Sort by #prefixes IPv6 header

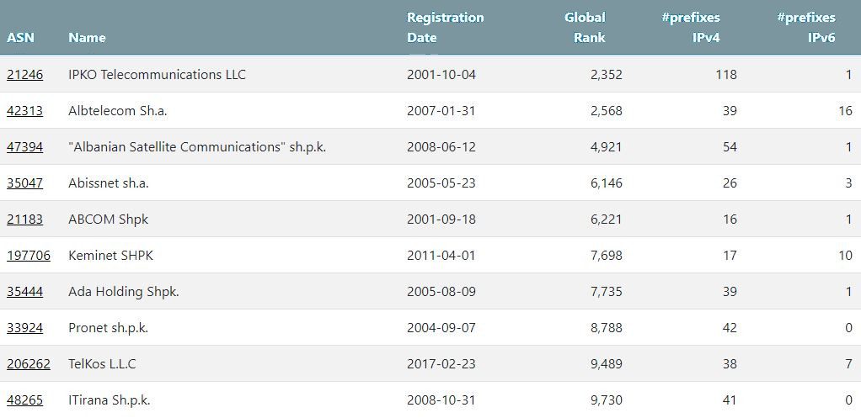(x=806, y=27)
